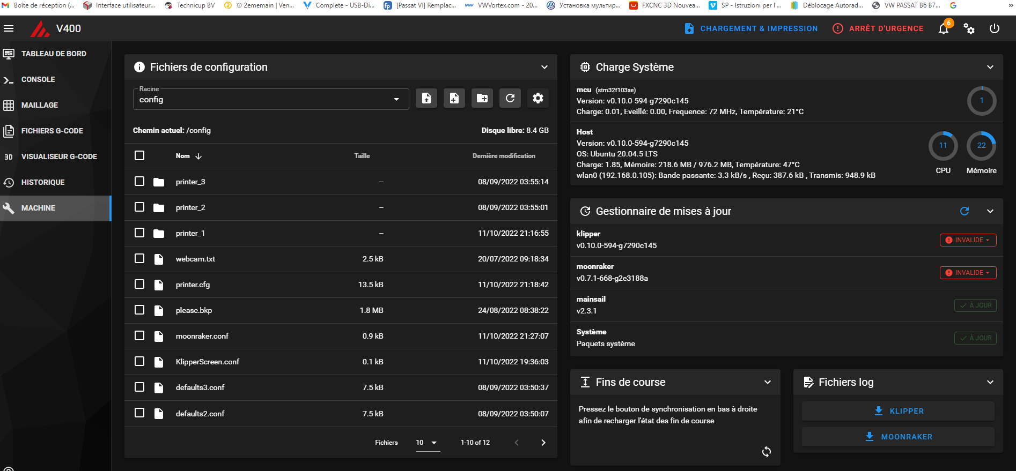Check the defaults2.conf row checkbox
1016x471 pixels.
[x=139, y=413]
